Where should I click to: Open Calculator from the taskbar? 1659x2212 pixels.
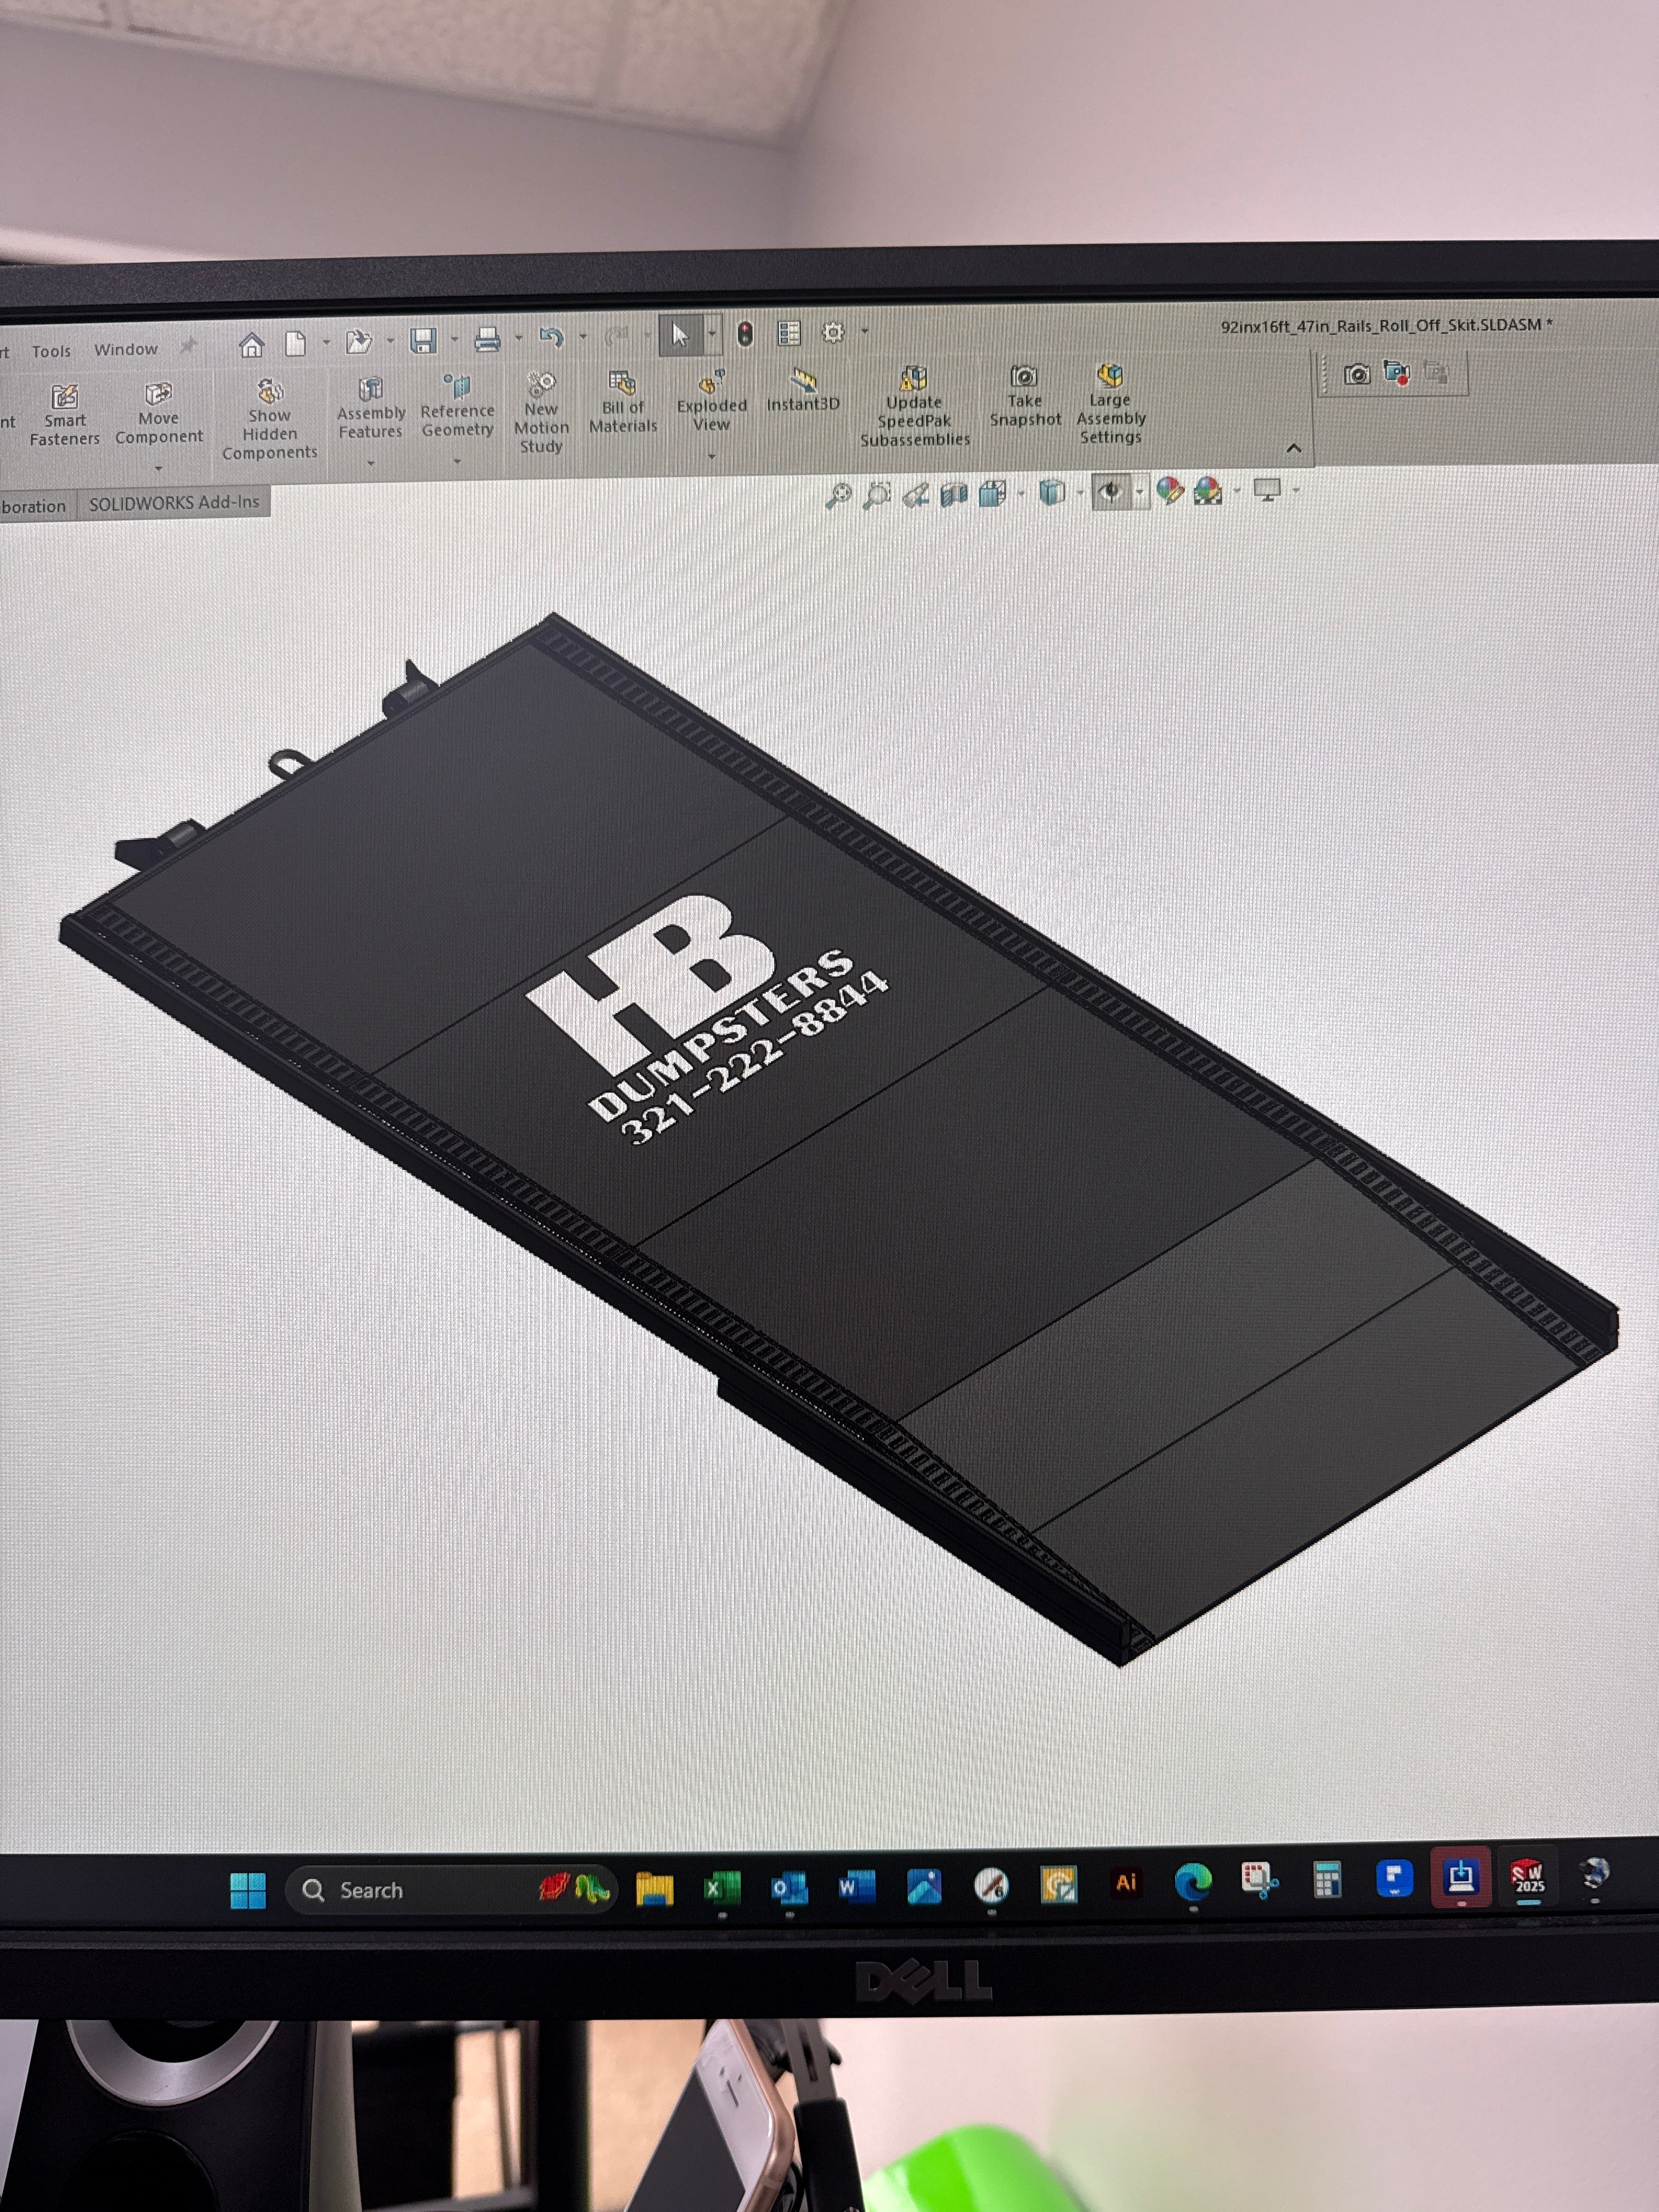click(x=1327, y=1881)
